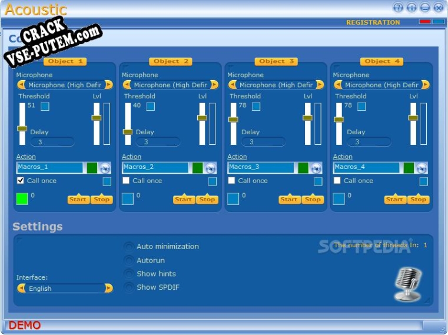The image size is (448, 335).
Task: Uncheck Call once for Object 1
Action: click(x=21, y=180)
